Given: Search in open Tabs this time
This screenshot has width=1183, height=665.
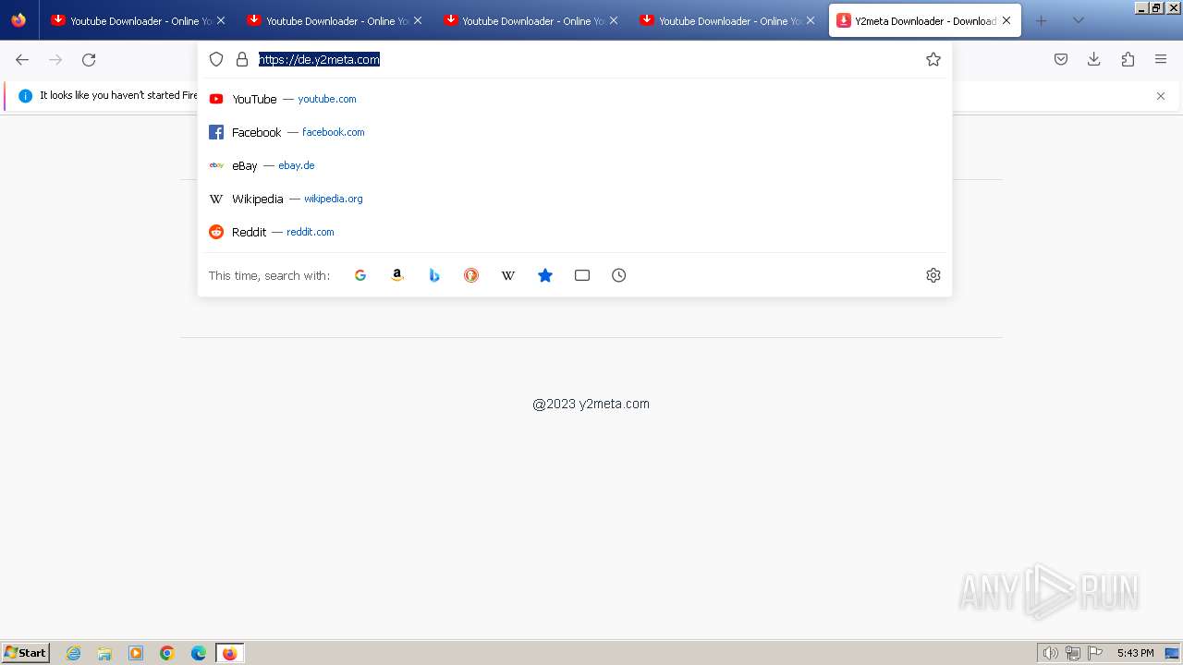Looking at the screenshot, I should [x=582, y=275].
